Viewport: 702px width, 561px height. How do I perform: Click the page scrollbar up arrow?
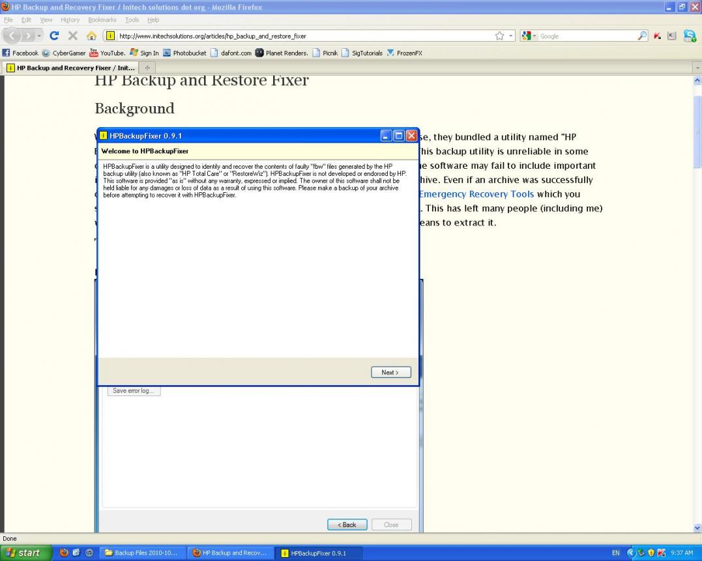(697, 81)
